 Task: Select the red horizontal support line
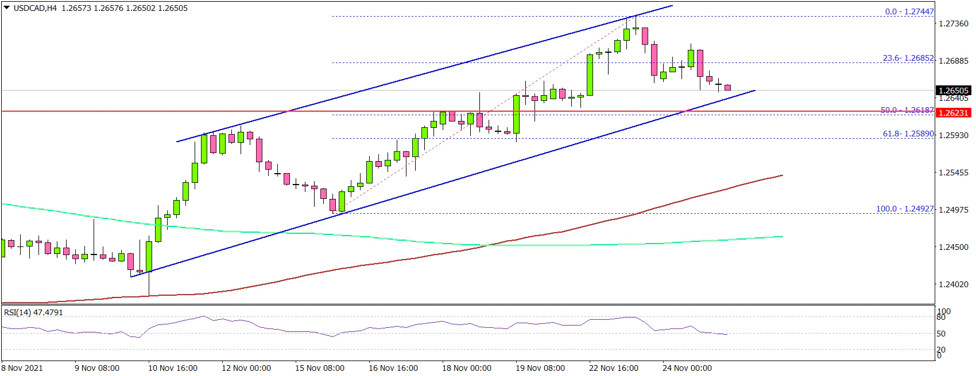172,111
